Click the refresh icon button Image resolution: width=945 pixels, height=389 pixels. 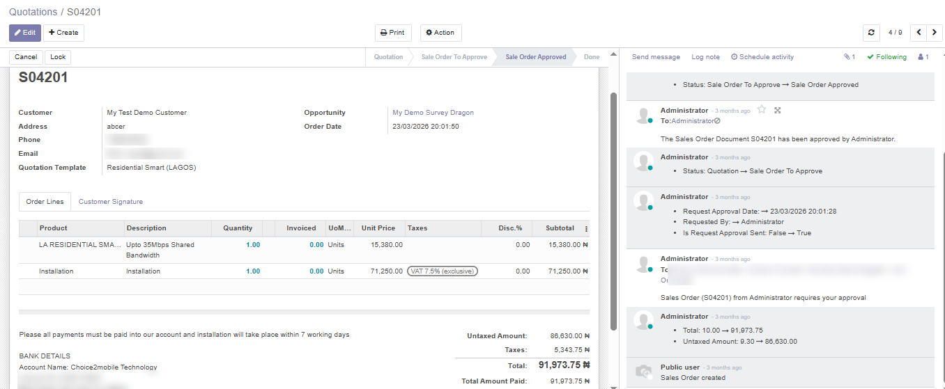(871, 33)
